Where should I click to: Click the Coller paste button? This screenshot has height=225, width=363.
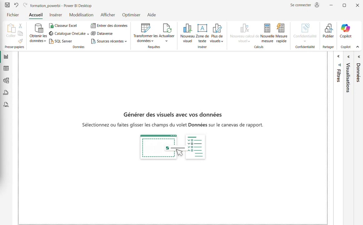(x=11, y=31)
